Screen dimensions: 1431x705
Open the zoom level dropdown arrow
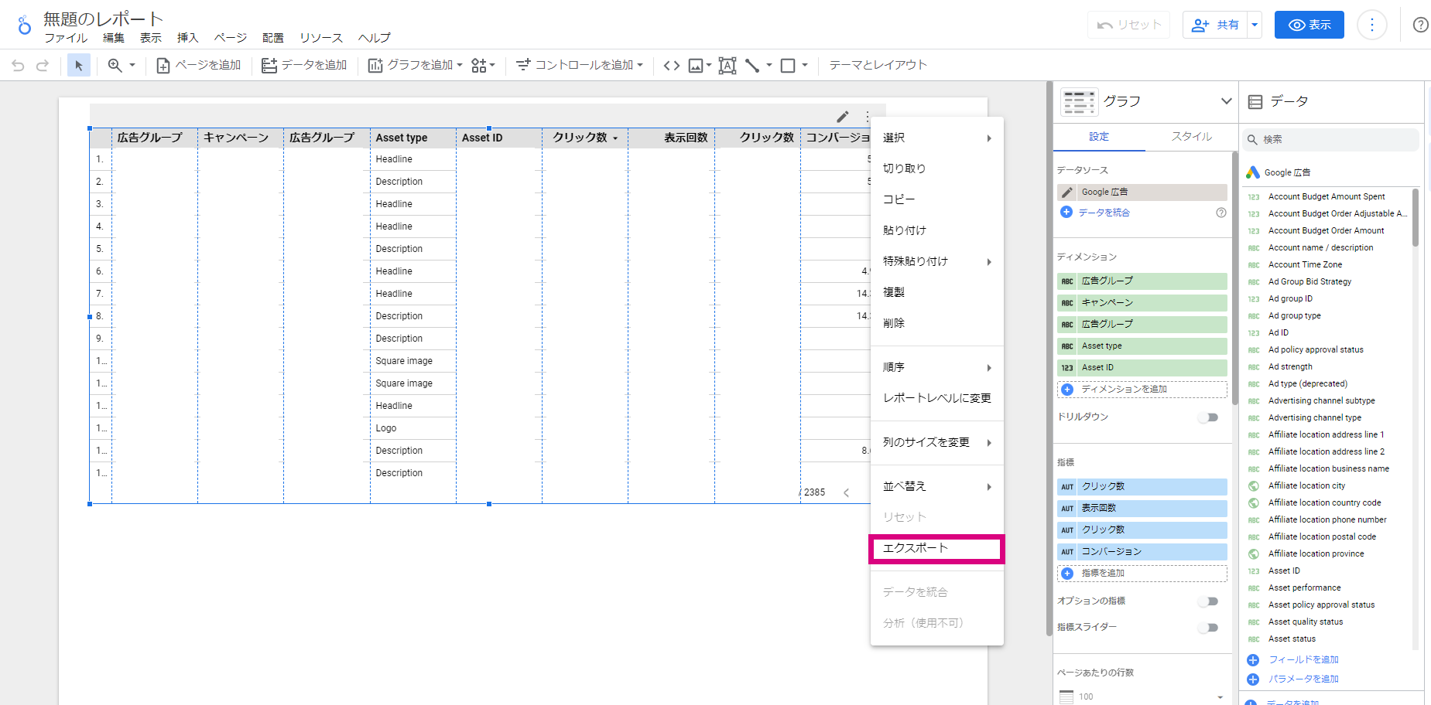tap(132, 66)
